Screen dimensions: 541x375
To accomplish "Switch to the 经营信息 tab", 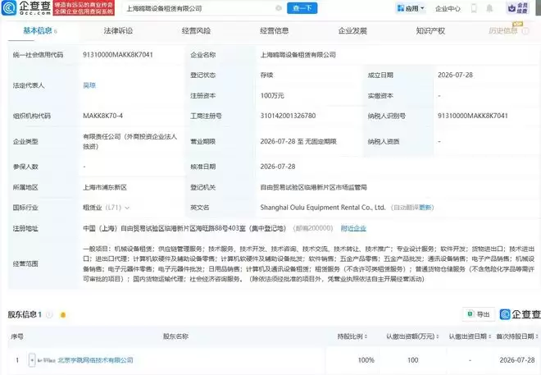I will point(274,30).
